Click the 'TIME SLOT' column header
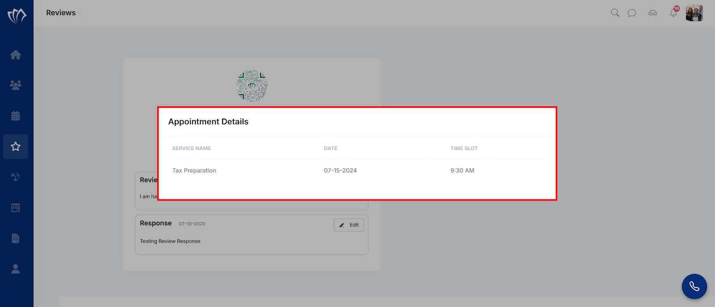The height and width of the screenshot is (307, 715). coord(464,148)
